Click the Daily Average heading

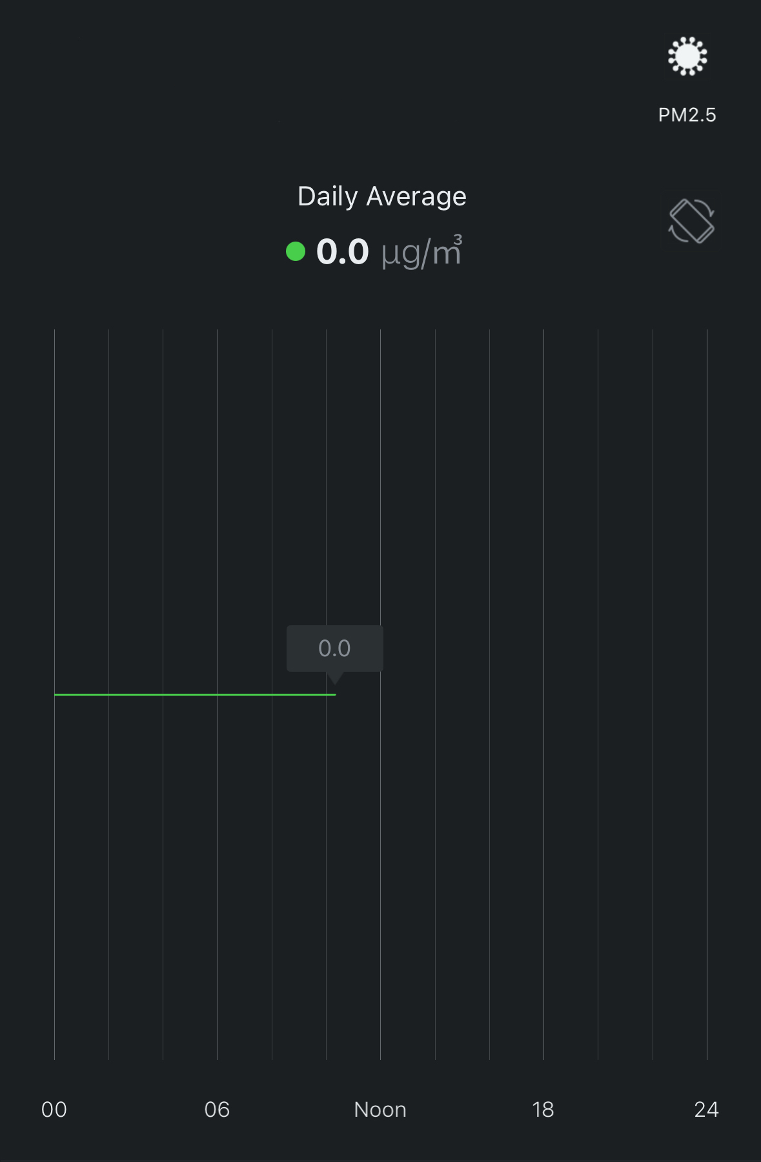(x=381, y=196)
